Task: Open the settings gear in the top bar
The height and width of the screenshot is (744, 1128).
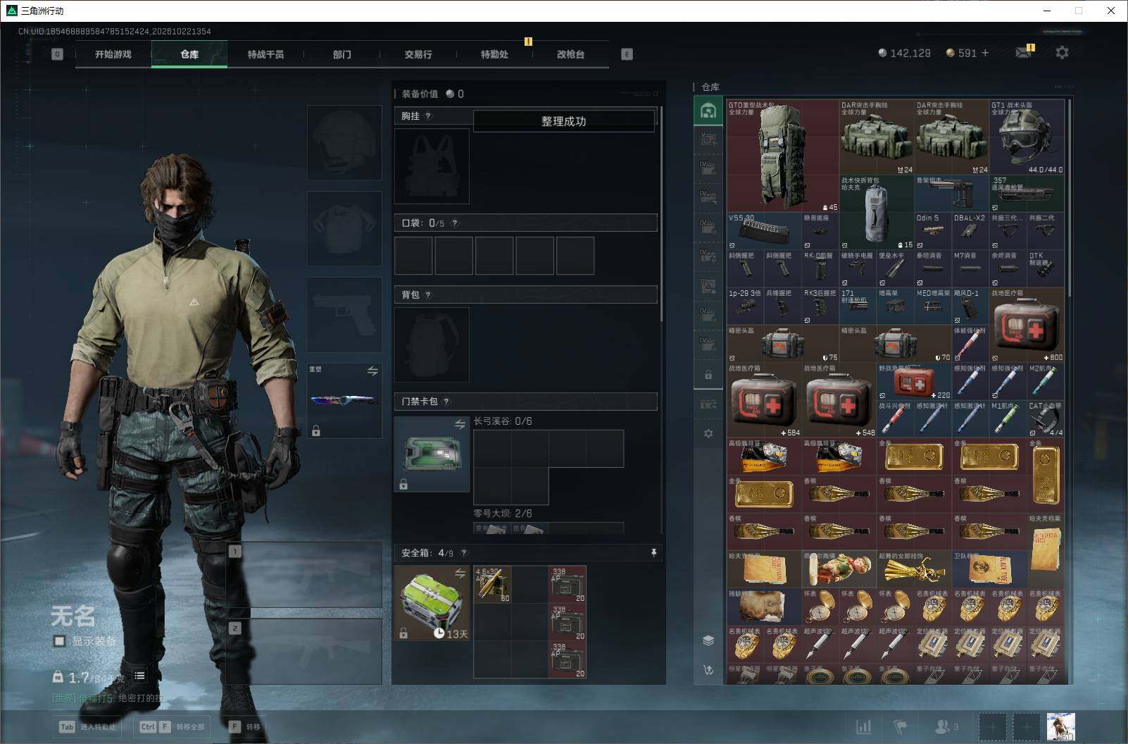Action: (1062, 53)
